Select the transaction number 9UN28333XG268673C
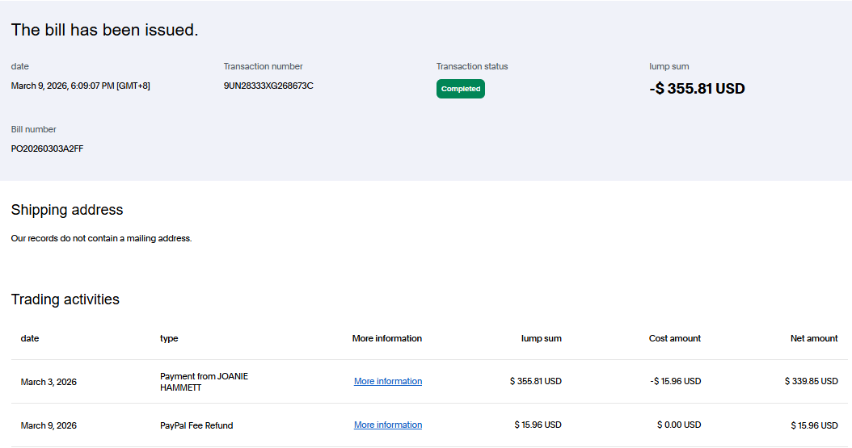852x448 pixels. [268, 86]
